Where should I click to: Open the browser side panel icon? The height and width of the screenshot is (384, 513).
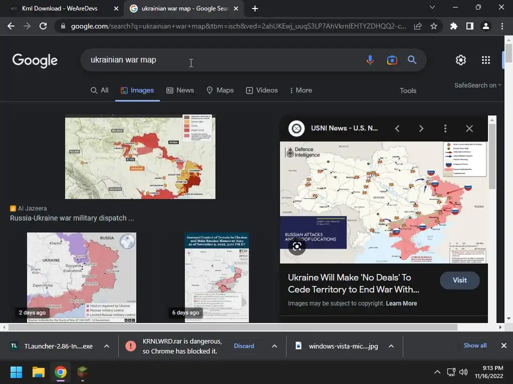(470, 26)
